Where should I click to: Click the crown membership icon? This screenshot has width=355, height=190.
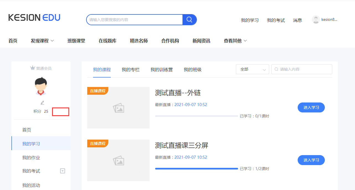pyautogui.click(x=33, y=68)
